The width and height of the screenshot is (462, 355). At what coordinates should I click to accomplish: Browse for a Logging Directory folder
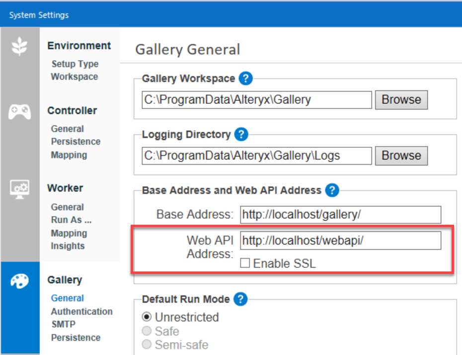click(401, 156)
